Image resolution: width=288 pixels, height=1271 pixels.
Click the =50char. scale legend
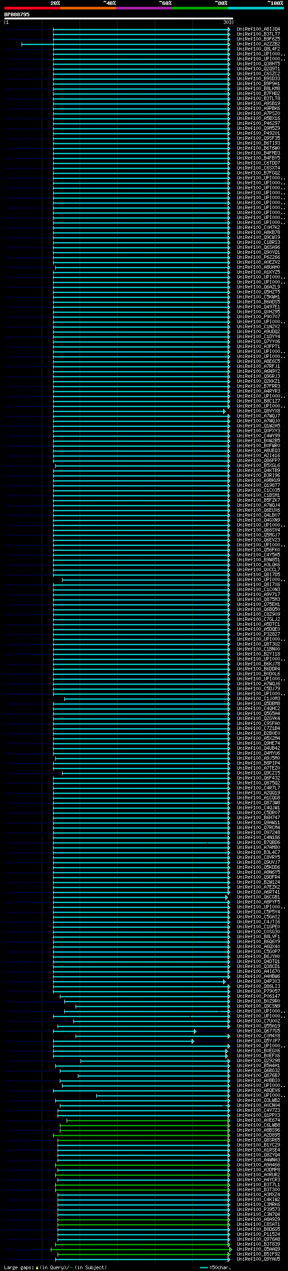[215, 1267]
